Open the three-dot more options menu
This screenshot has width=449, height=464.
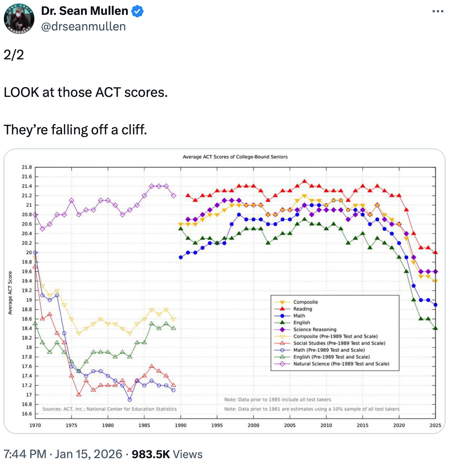pos(438,11)
